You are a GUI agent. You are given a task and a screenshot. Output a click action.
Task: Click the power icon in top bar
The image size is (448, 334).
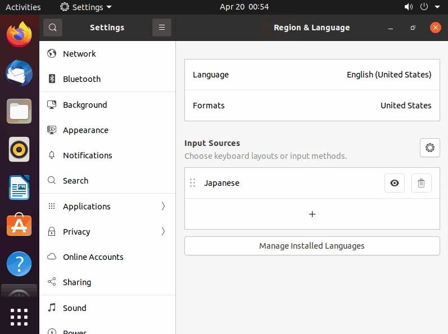tap(424, 7)
